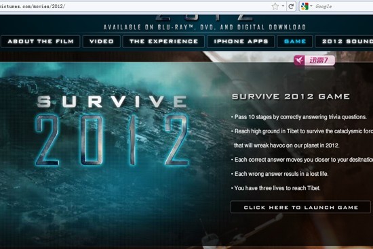Viewport: 373px width, 249px height.
Task: Go to the iPhone Apps tab
Action: tap(241, 41)
